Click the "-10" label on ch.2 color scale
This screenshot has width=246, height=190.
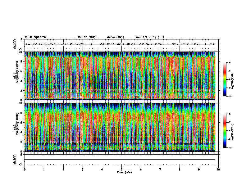[x=229, y=148]
